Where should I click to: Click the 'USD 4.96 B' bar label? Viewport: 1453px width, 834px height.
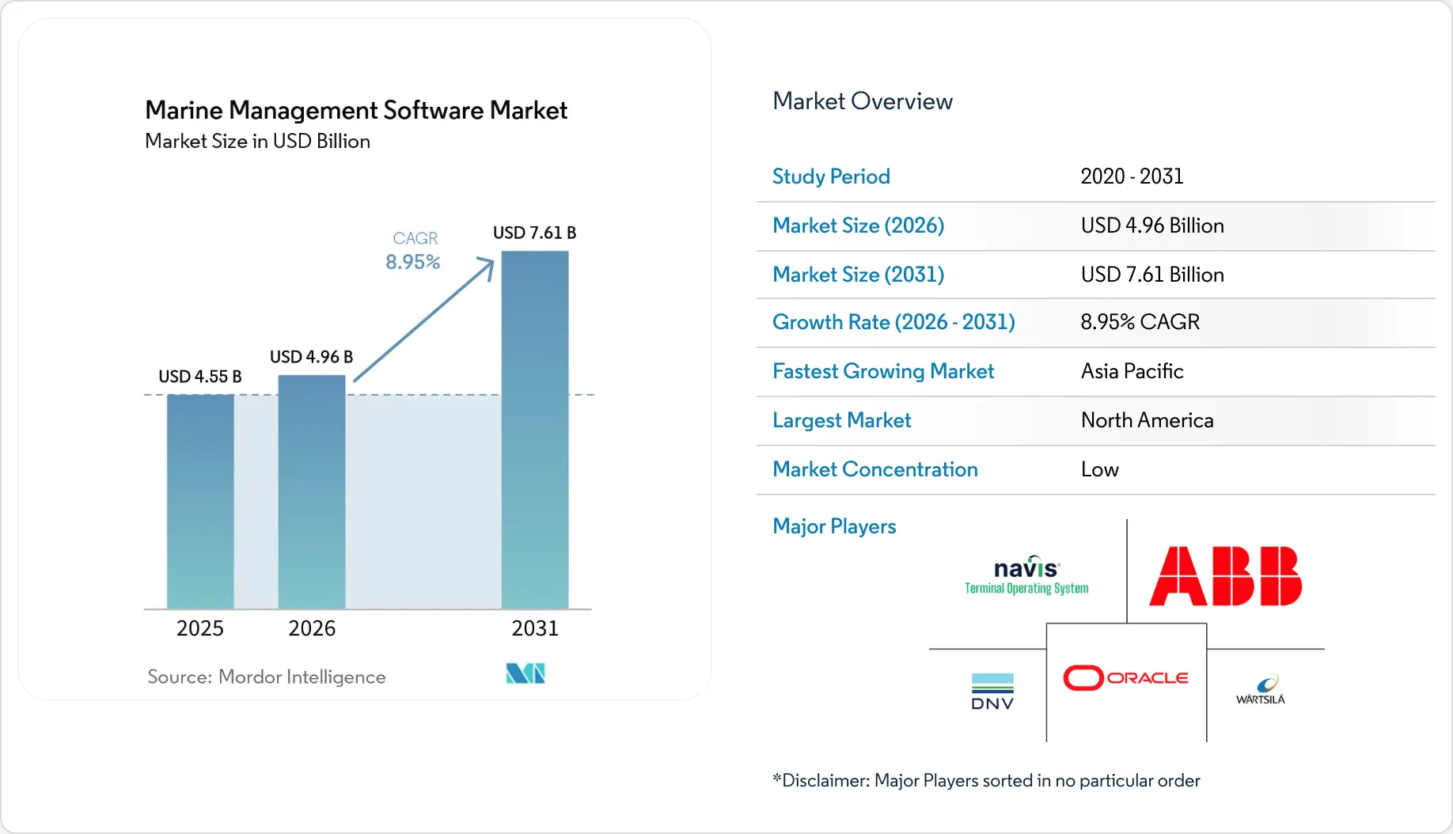(x=312, y=357)
